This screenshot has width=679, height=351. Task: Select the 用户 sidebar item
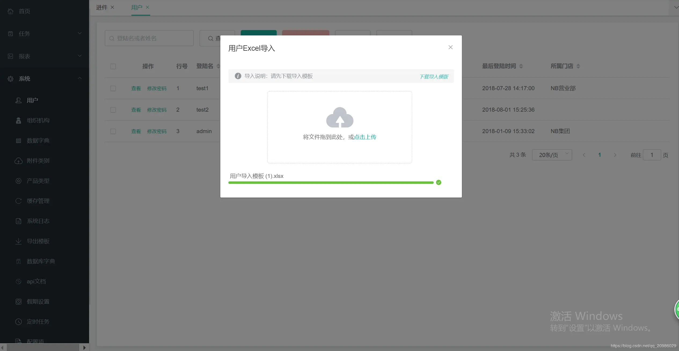(32, 100)
